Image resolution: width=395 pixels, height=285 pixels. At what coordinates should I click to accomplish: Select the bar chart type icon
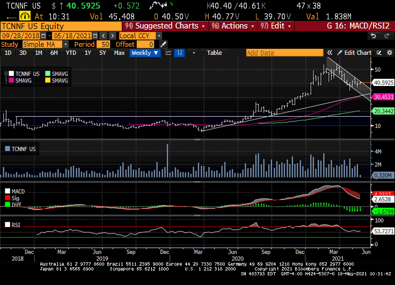[x=179, y=53]
